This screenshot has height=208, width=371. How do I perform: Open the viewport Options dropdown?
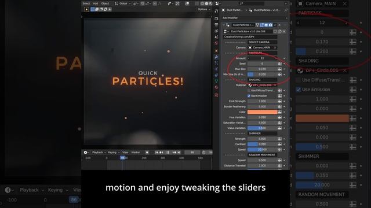[203, 9]
